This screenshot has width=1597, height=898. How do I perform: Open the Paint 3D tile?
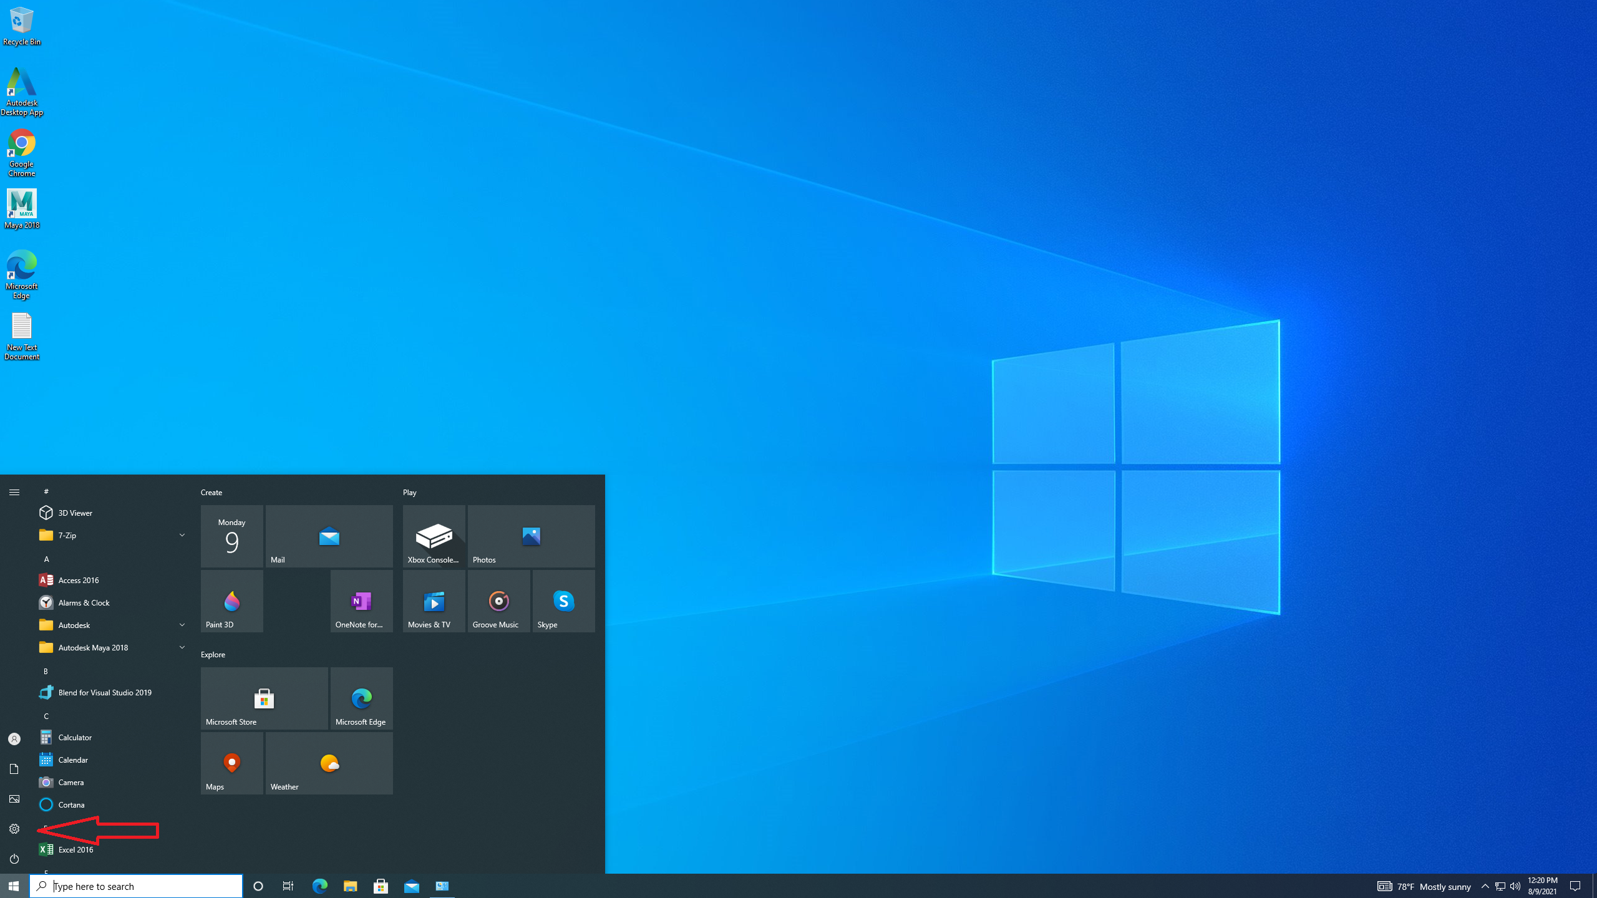(x=231, y=601)
